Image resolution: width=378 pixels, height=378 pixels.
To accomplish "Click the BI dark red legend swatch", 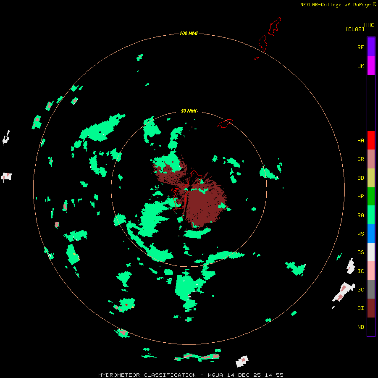I will [x=371, y=308].
